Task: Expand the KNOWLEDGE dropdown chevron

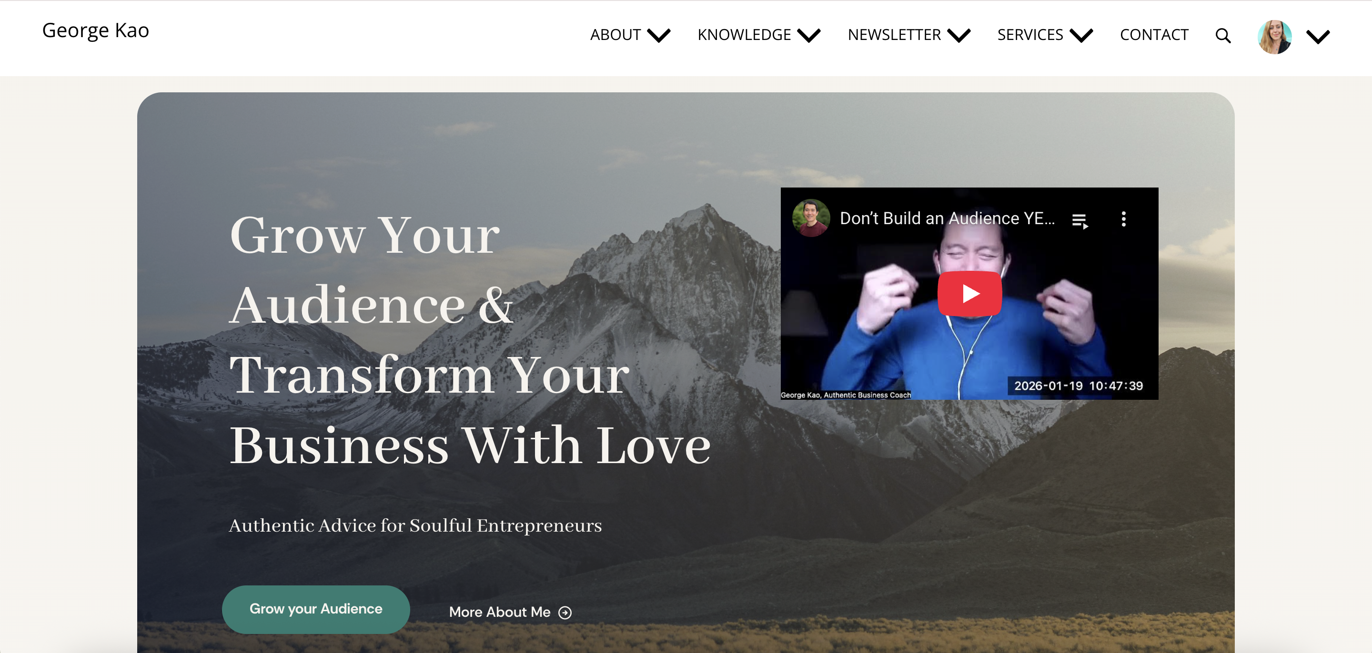Action: 808,35
